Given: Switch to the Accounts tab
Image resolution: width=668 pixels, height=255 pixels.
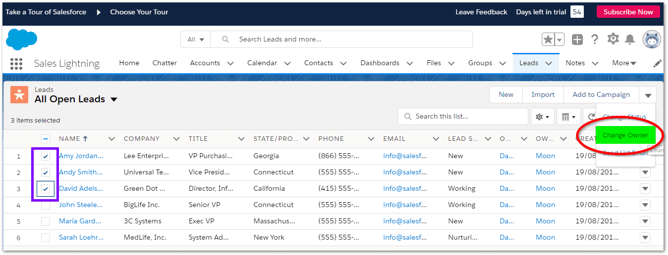Looking at the screenshot, I should click(x=205, y=63).
